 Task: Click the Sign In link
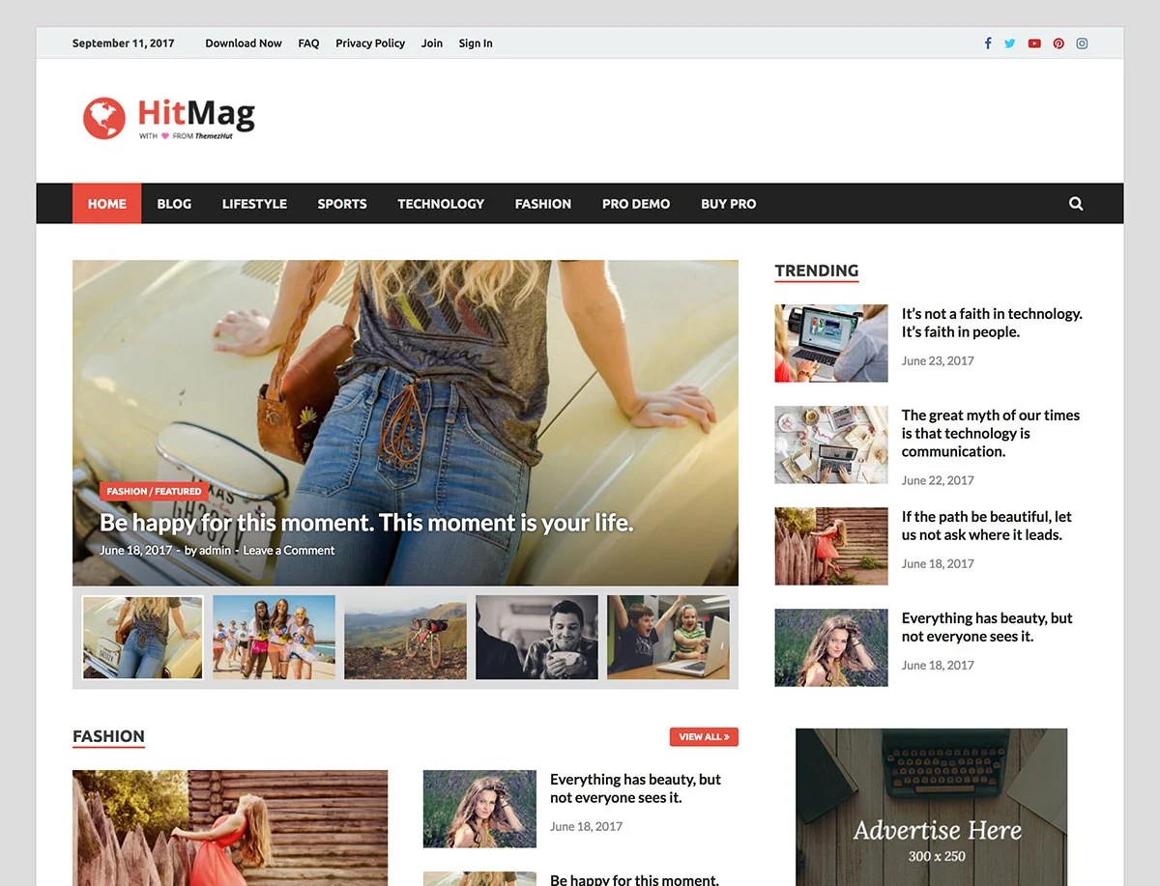(475, 43)
